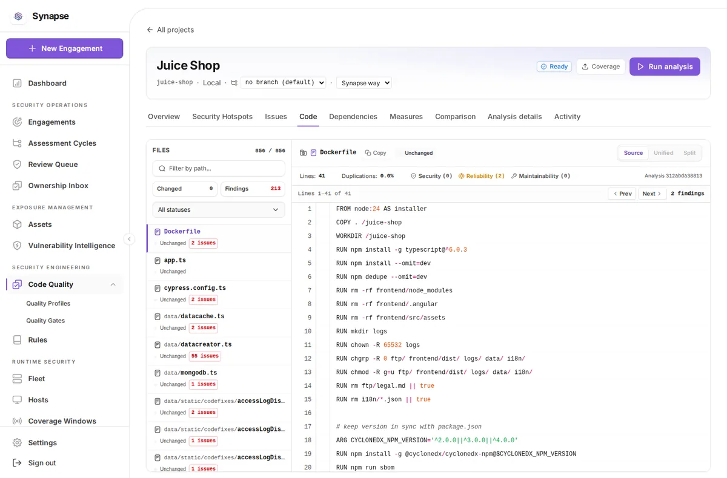
Task: Open the branch selector dropdown
Action: pos(283,82)
